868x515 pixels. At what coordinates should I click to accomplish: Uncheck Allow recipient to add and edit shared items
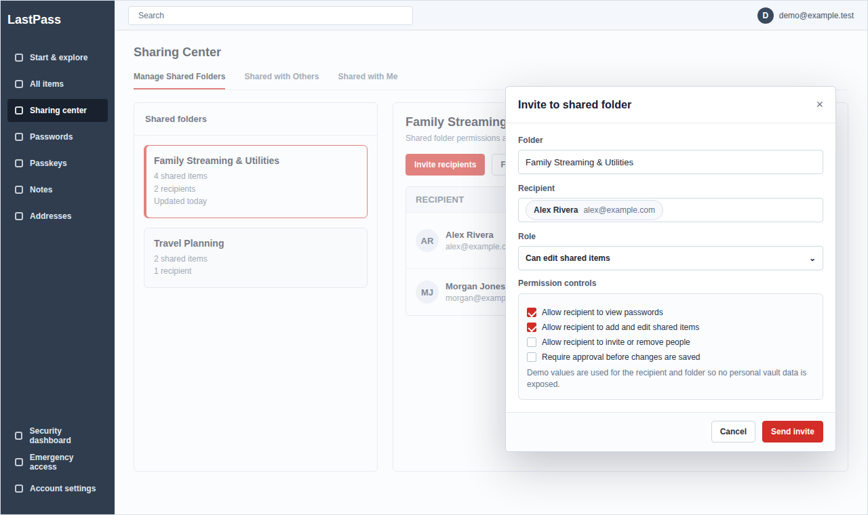pyautogui.click(x=532, y=327)
